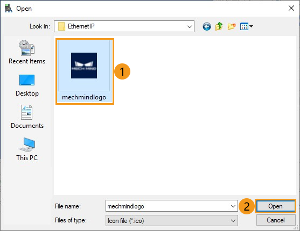Expand the File name dropdown arrow

coord(233,206)
